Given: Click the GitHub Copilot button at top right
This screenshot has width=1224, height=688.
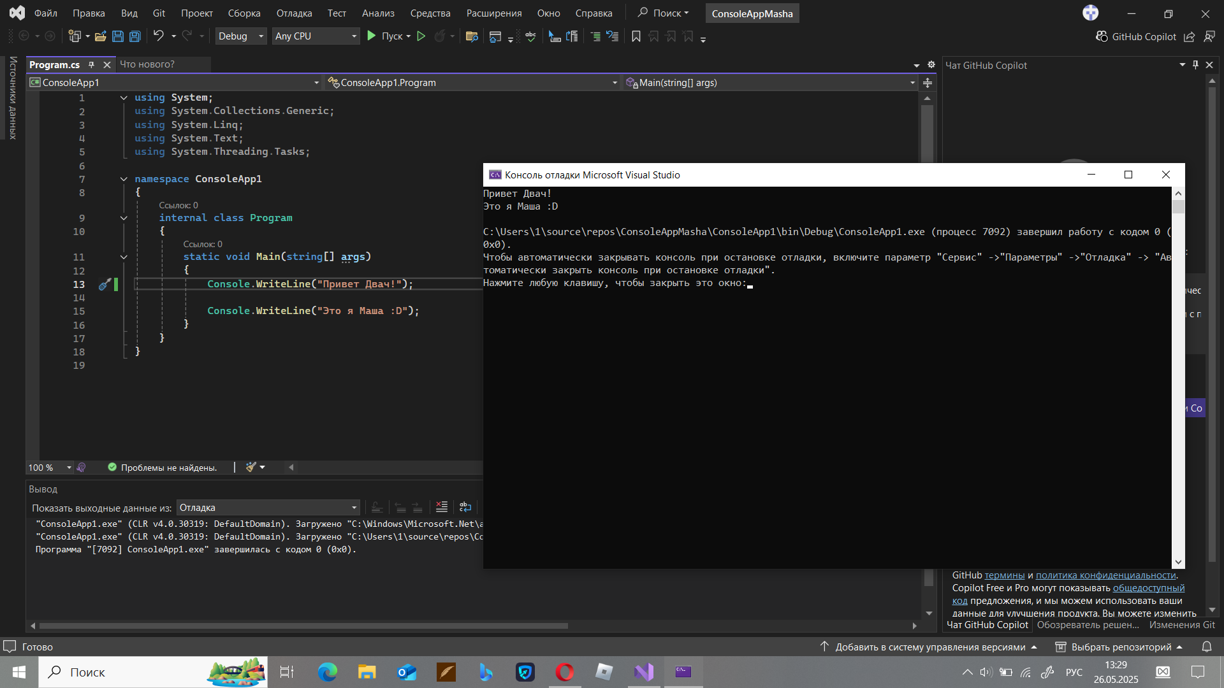Looking at the screenshot, I should pos(1136,36).
